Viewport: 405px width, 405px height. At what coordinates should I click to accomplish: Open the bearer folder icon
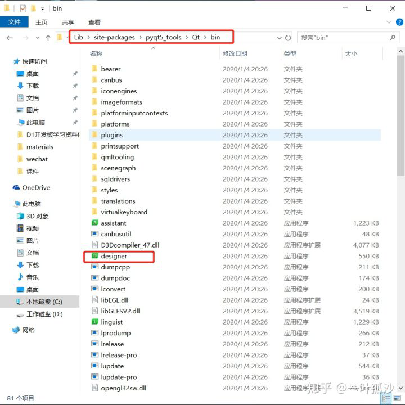(94, 69)
